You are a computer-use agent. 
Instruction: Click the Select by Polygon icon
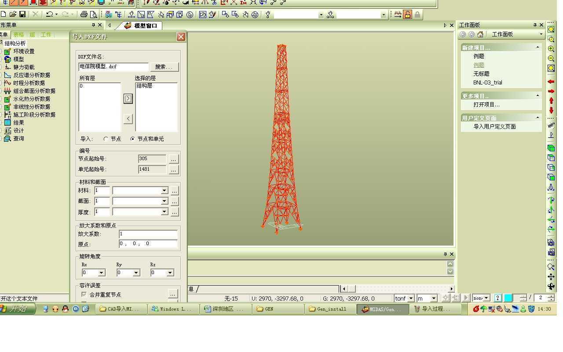(x=151, y=15)
